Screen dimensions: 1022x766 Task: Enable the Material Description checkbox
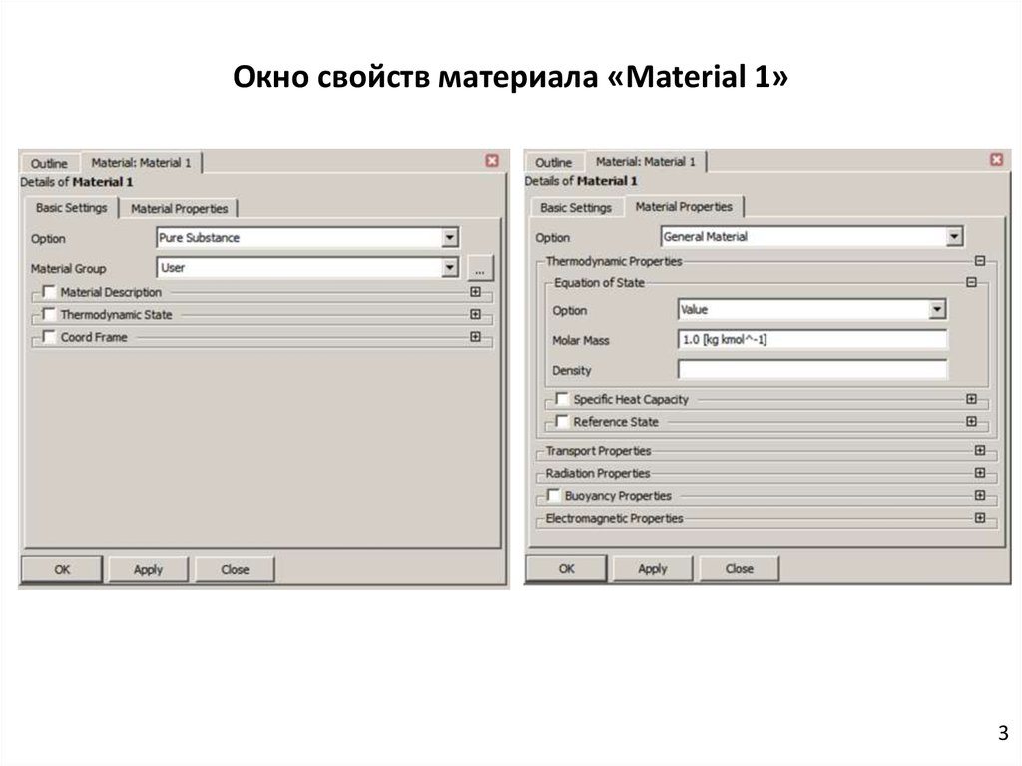pos(49,292)
